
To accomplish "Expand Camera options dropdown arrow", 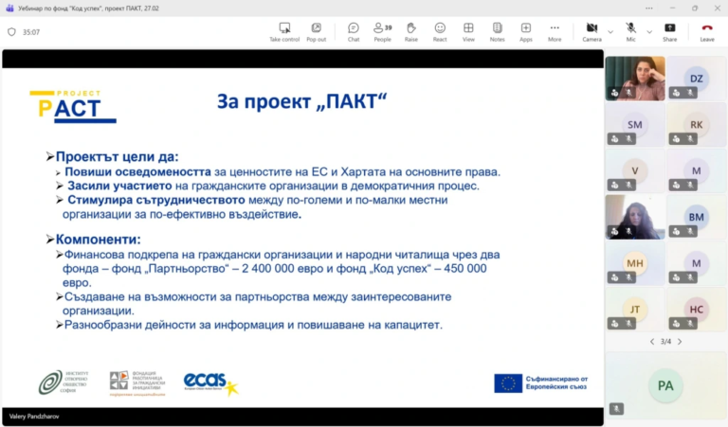I will coord(610,32).
